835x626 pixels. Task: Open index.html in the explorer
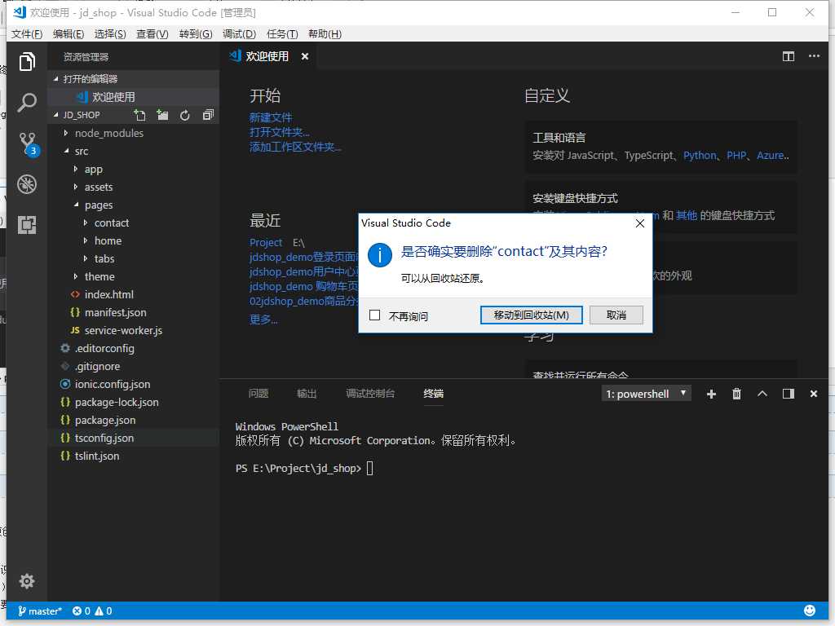pyautogui.click(x=108, y=294)
